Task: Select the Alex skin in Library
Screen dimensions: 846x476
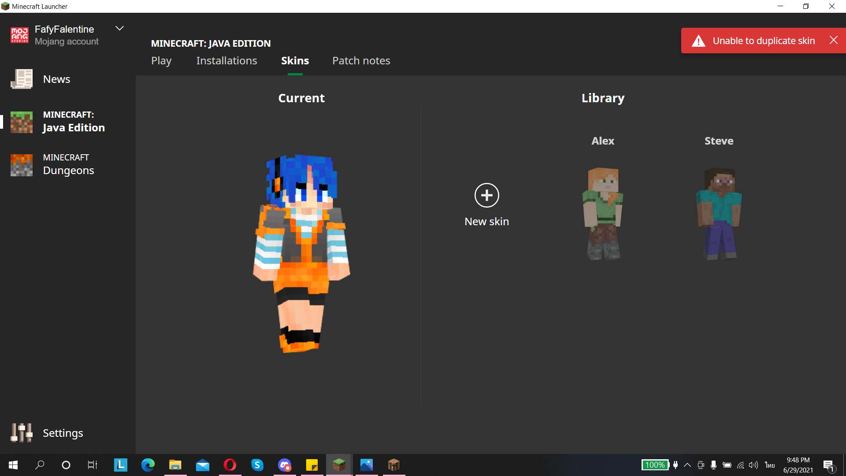Action: pos(602,214)
